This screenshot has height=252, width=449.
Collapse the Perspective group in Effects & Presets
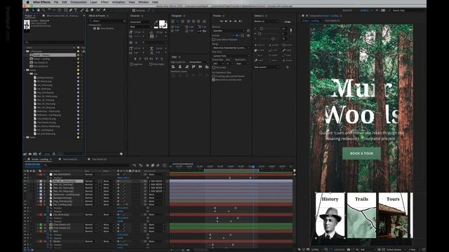(88, 25)
